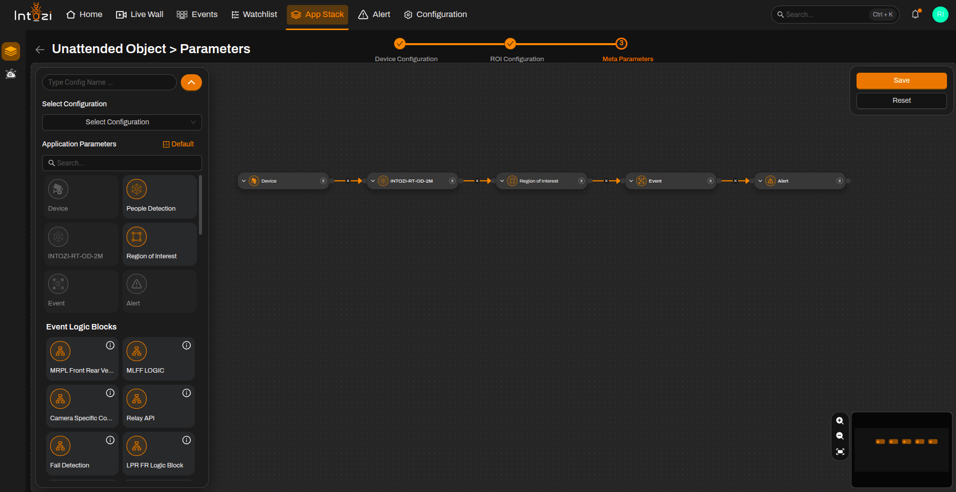Open info for MLFF LOGIC block
This screenshot has width=956, height=492.
(x=186, y=346)
